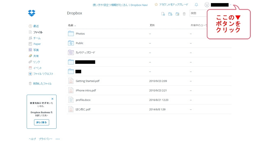The width and height of the screenshot is (259, 141).
Task: Click the 詳しく見る button
Action: click(x=41, y=122)
